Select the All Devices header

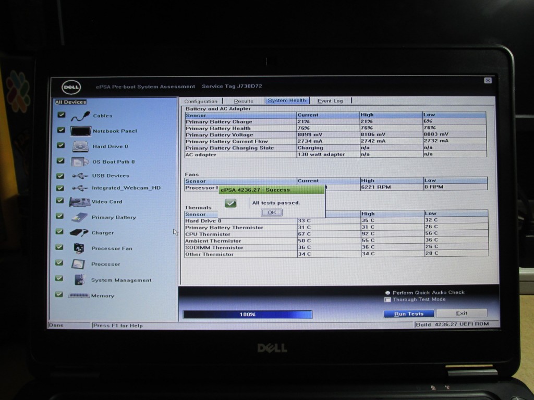click(71, 102)
